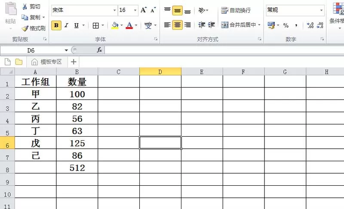Toggle center horizontal alignment
The height and width of the screenshot is (209, 344).
[x=177, y=25]
